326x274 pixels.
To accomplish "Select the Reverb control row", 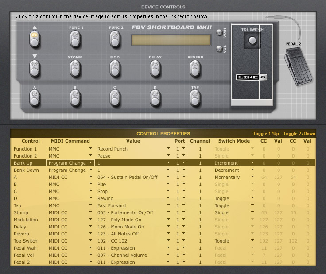I will [x=163, y=234].
